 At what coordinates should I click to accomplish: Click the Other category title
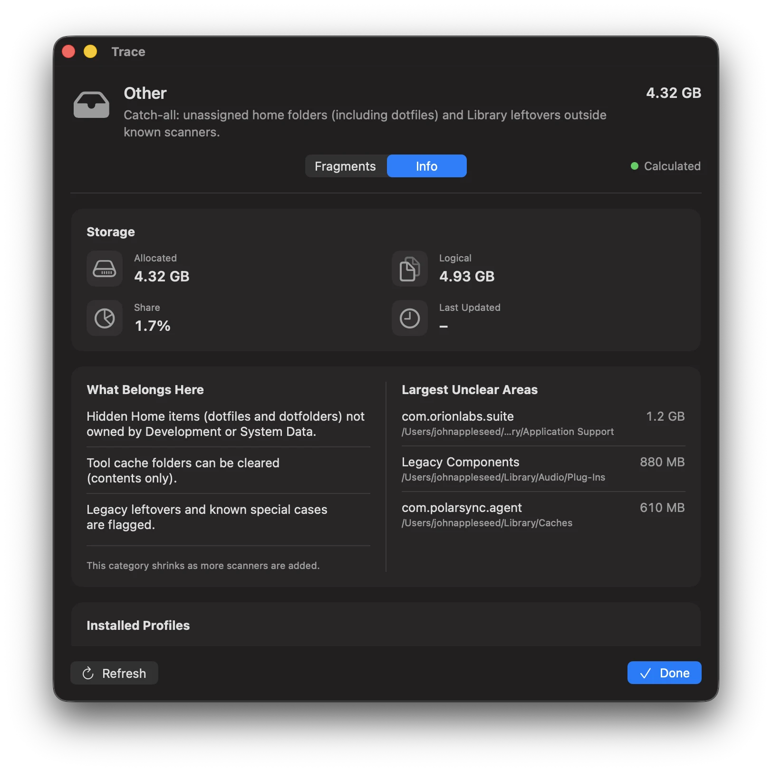click(x=145, y=93)
